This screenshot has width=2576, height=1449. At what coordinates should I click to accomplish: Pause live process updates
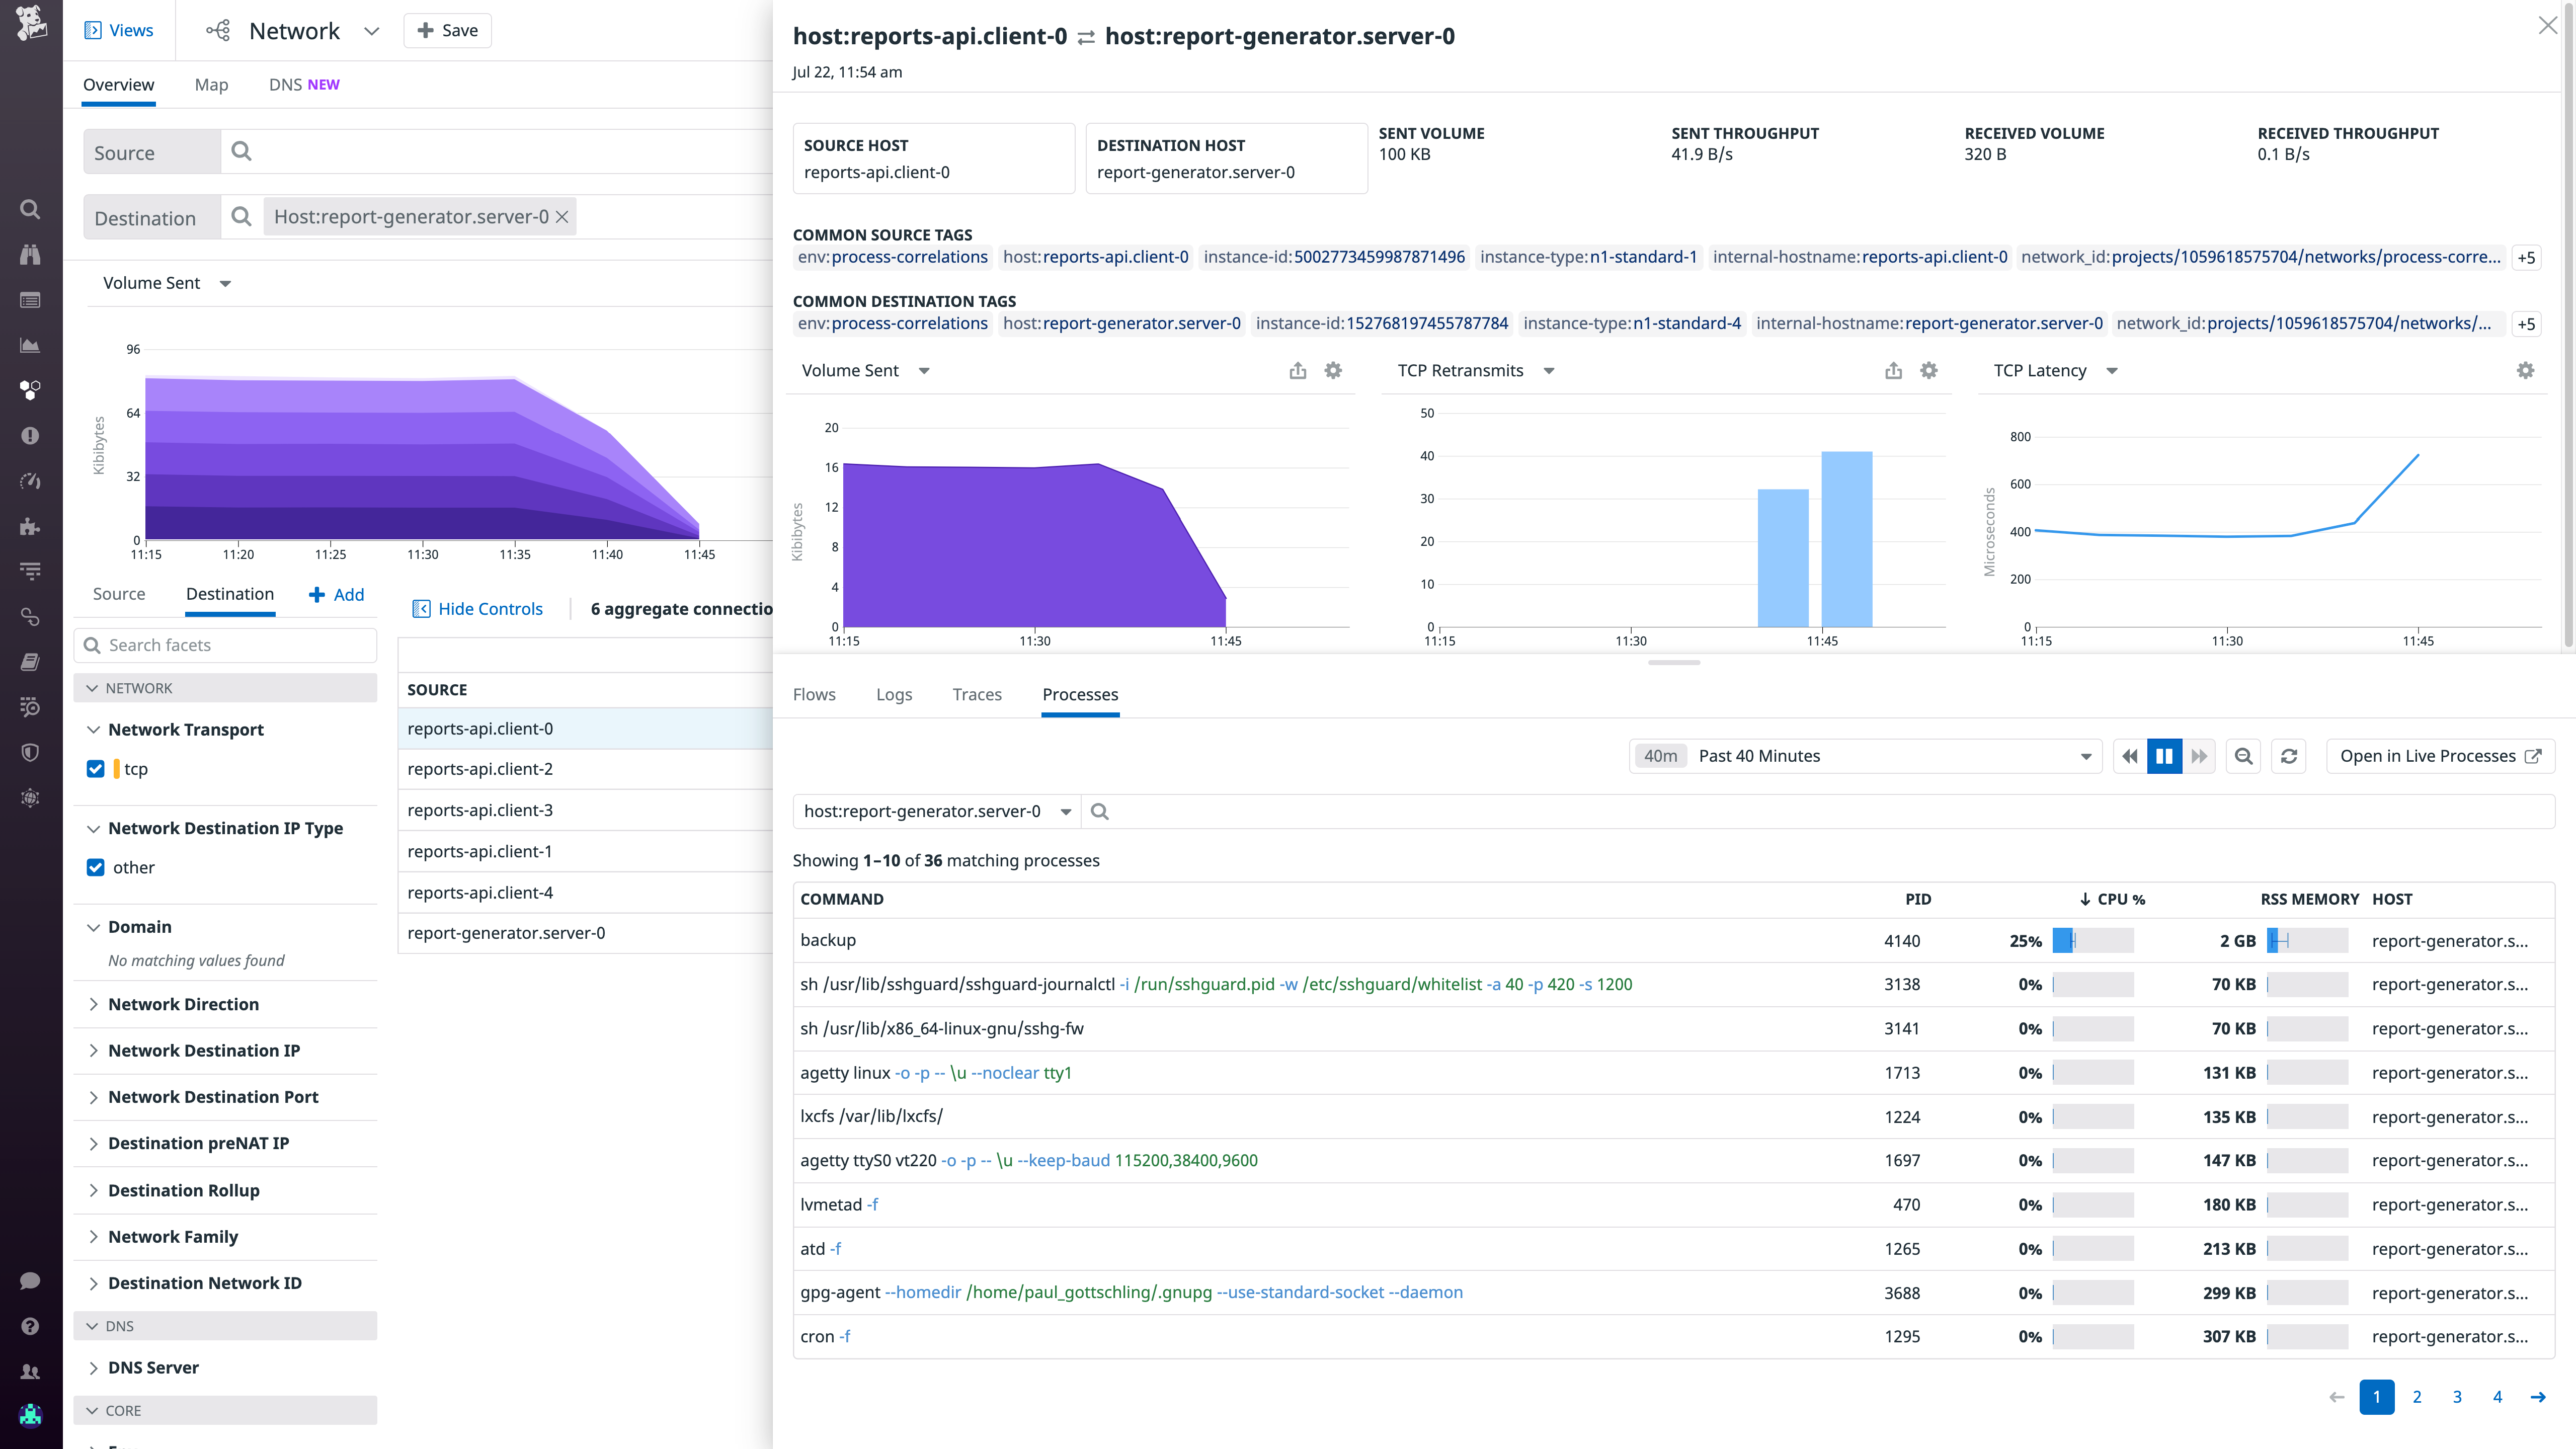pos(2164,756)
